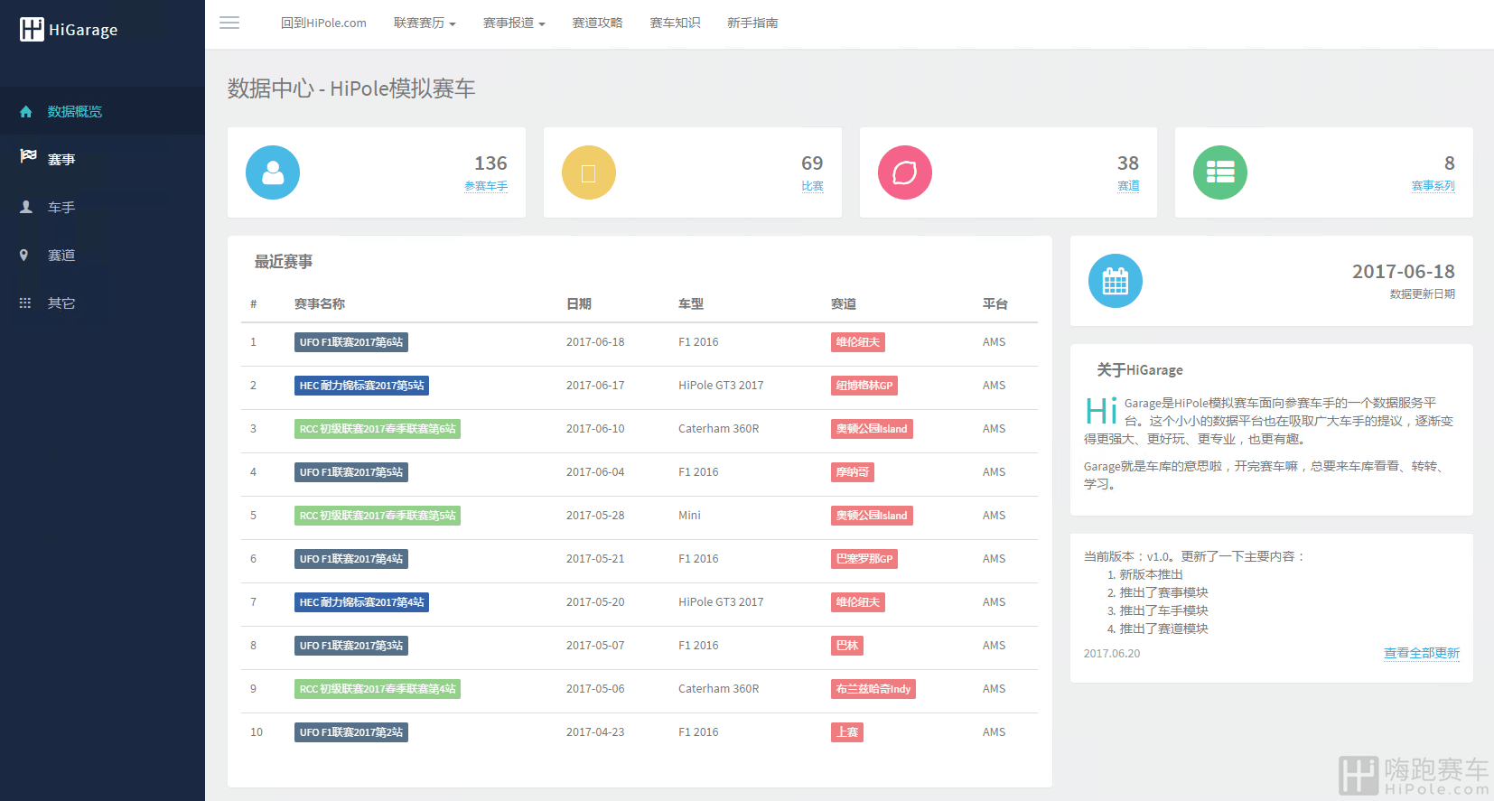Open the 联赛赛历 dropdown menu
The width and height of the screenshot is (1494, 801).
point(425,23)
